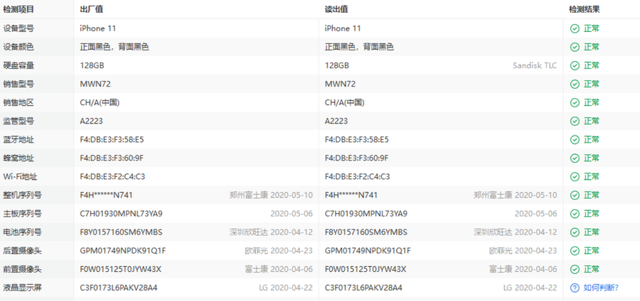Screen dimensions: 640x301
Task: Click green check icon in 硬盘容量 row
Action: click(x=575, y=65)
